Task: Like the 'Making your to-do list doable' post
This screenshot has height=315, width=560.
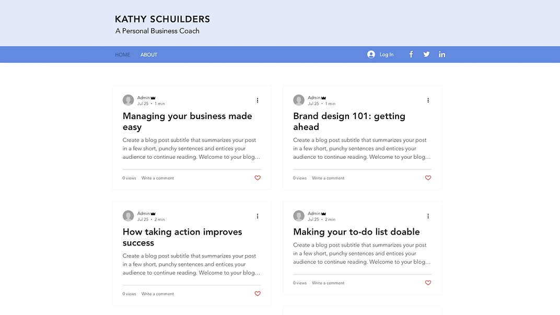Action: pyautogui.click(x=428, y=283)
